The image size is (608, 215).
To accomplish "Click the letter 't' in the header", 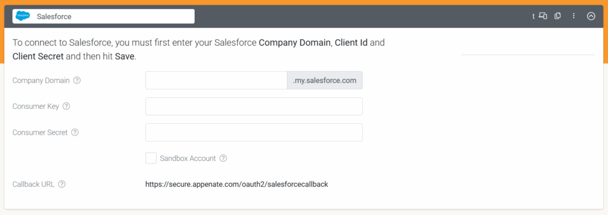I will pos(534,16).
